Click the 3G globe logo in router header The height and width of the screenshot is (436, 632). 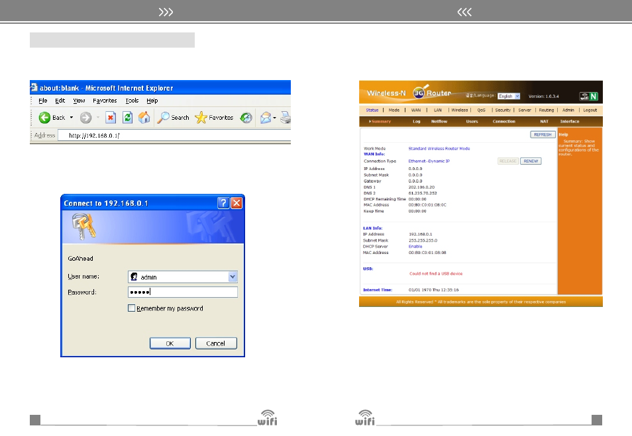pyautogui.click(x=419, y=93)
